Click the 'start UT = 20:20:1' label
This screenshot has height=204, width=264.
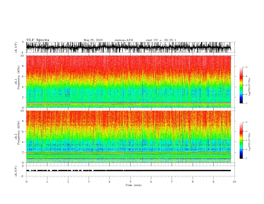[x=161, y=40]
